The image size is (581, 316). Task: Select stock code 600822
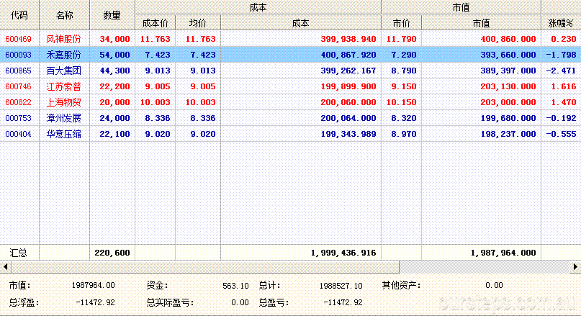[x=18, y=102]
